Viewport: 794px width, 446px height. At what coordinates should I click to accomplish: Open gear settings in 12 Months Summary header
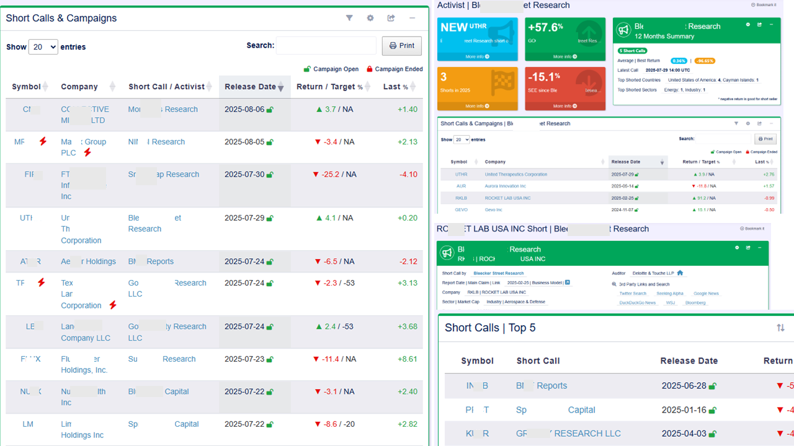click(x=749, y=25)
